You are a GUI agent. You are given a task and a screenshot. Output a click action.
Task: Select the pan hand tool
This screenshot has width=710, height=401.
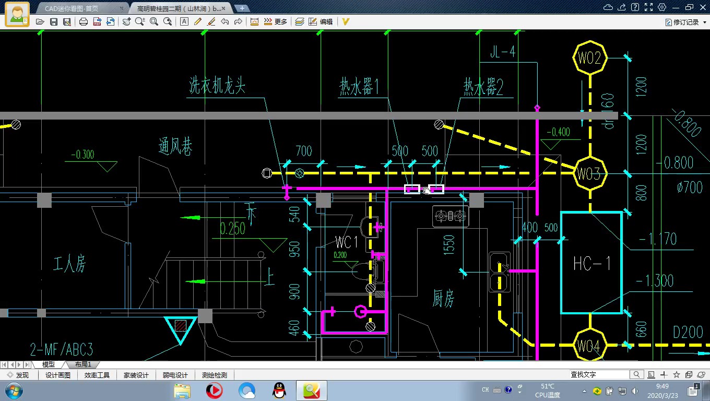point(127,22)
